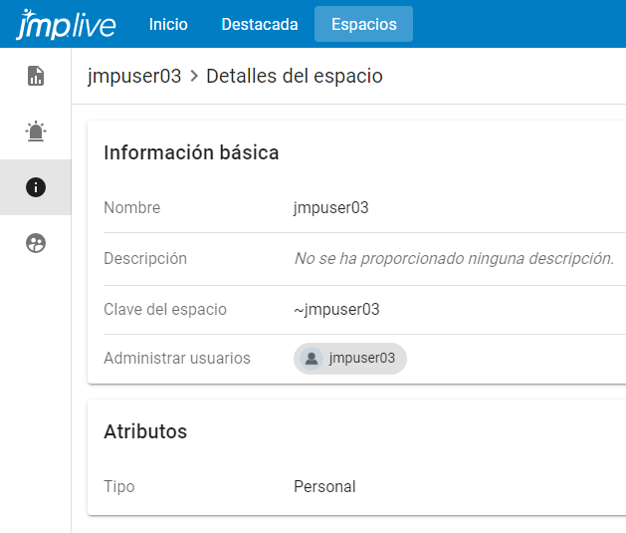This screenshot has height=533, width=626.
Task: Switch to the Destacada tab
Action: click(x=260, y=24)
